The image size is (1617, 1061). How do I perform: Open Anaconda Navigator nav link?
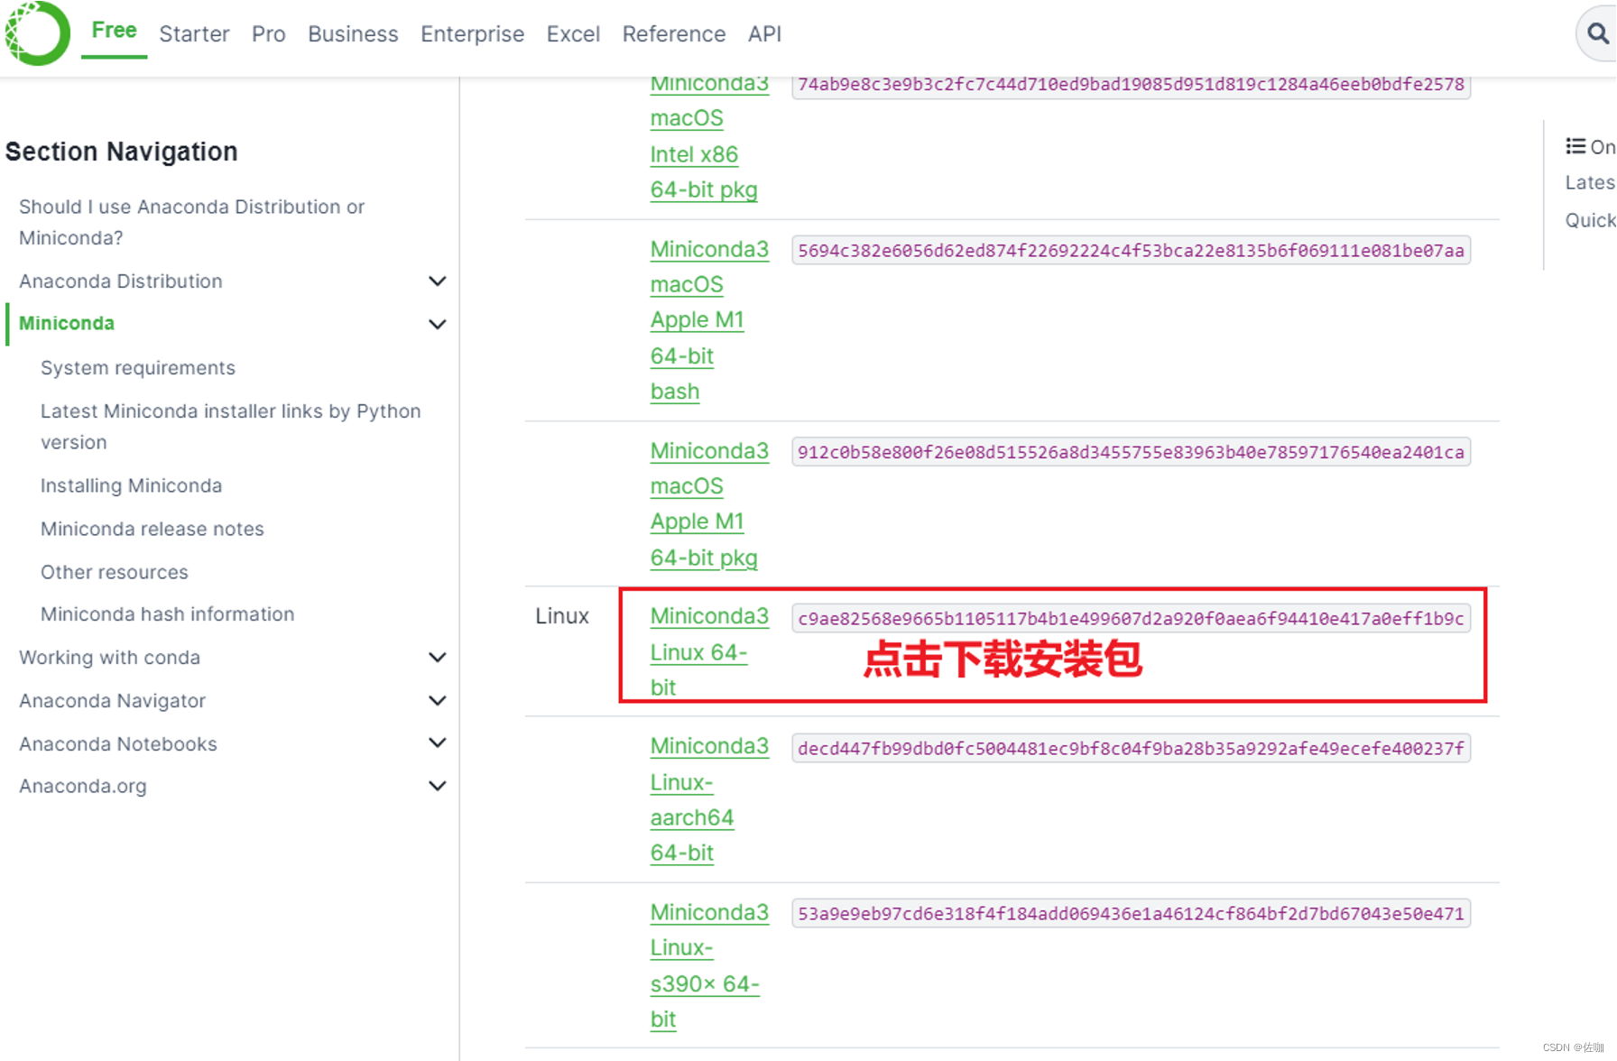click(112, 701)
